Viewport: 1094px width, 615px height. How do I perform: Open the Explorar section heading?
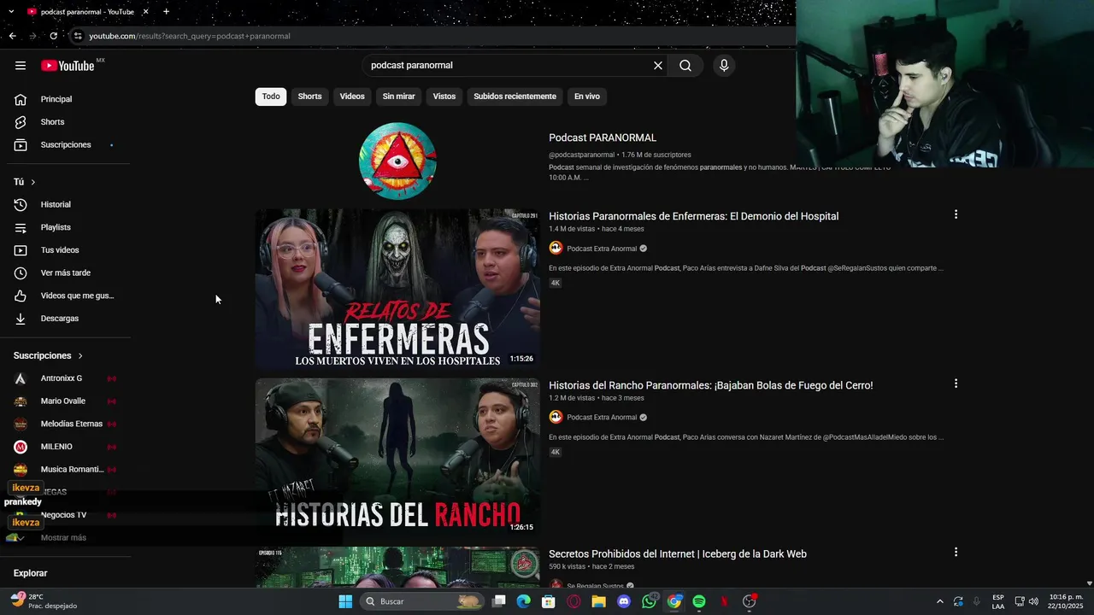(31, 573)
